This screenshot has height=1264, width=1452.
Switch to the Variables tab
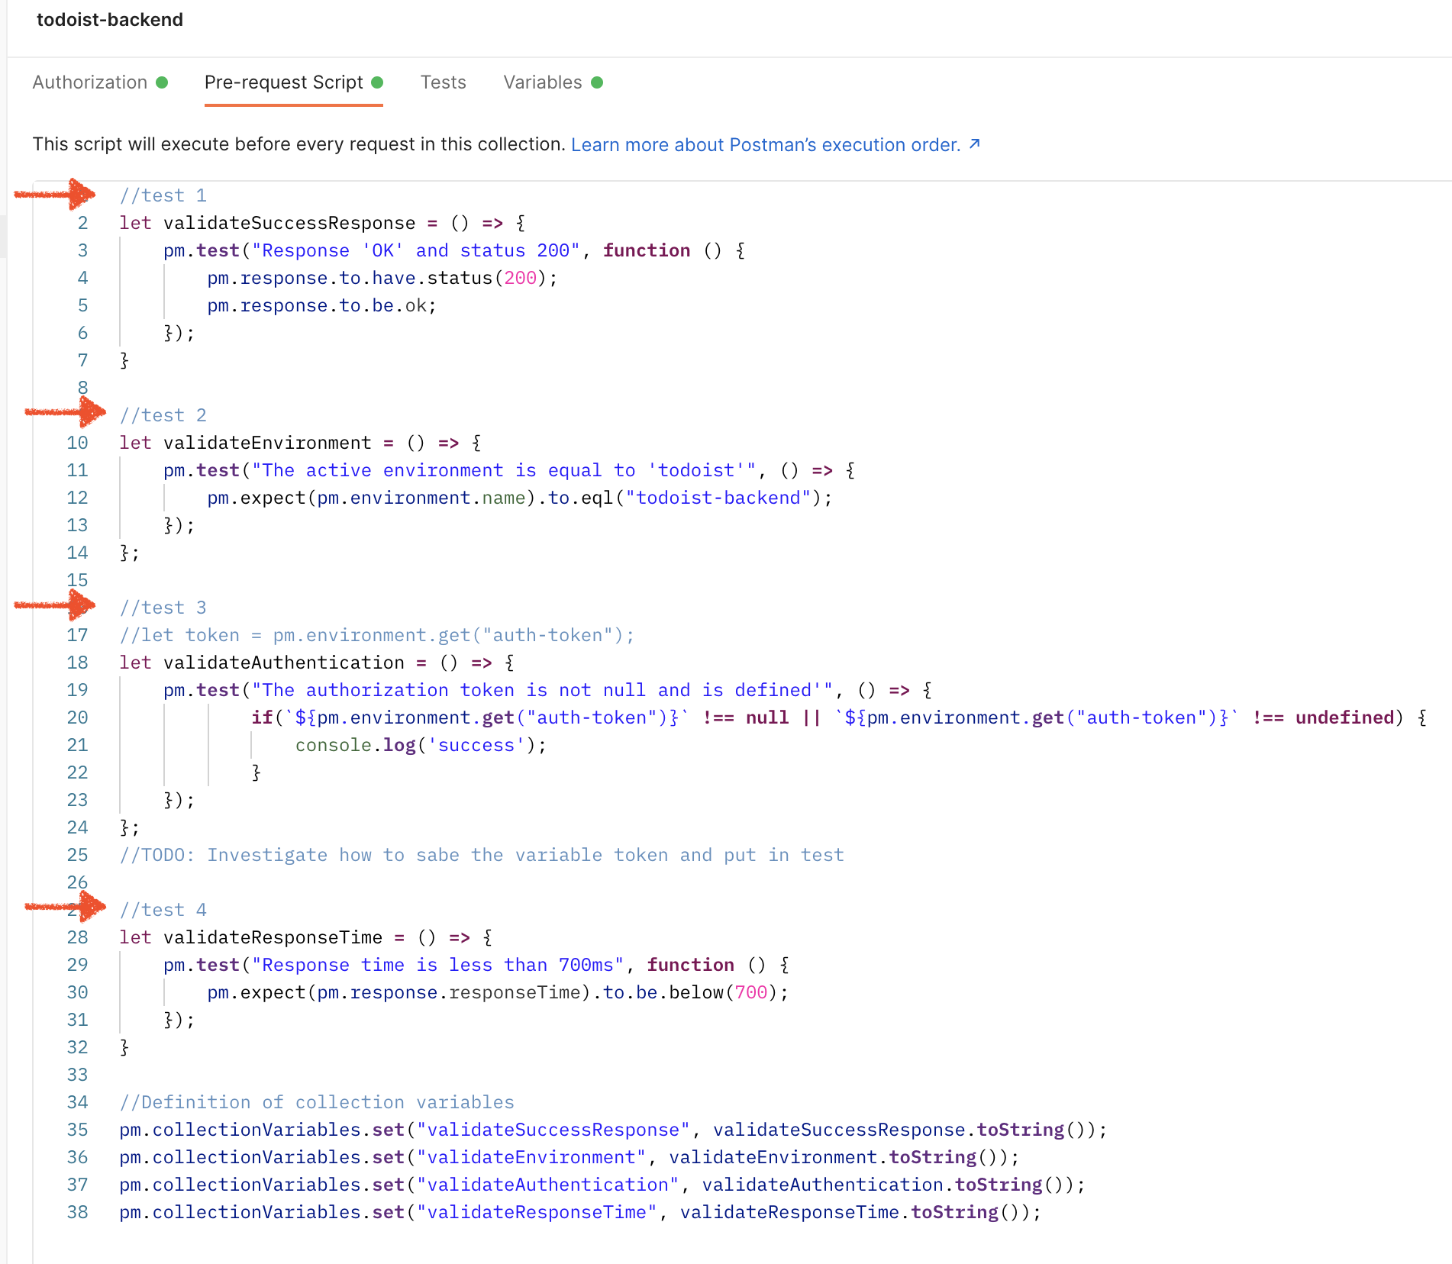(542, 82)
